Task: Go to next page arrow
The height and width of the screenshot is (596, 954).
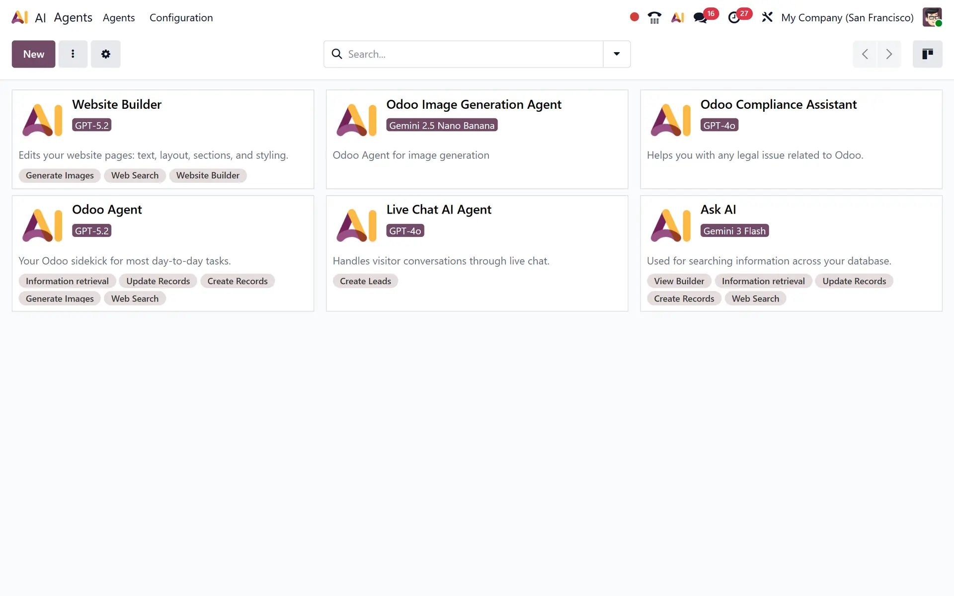Action: pos(889,54)
